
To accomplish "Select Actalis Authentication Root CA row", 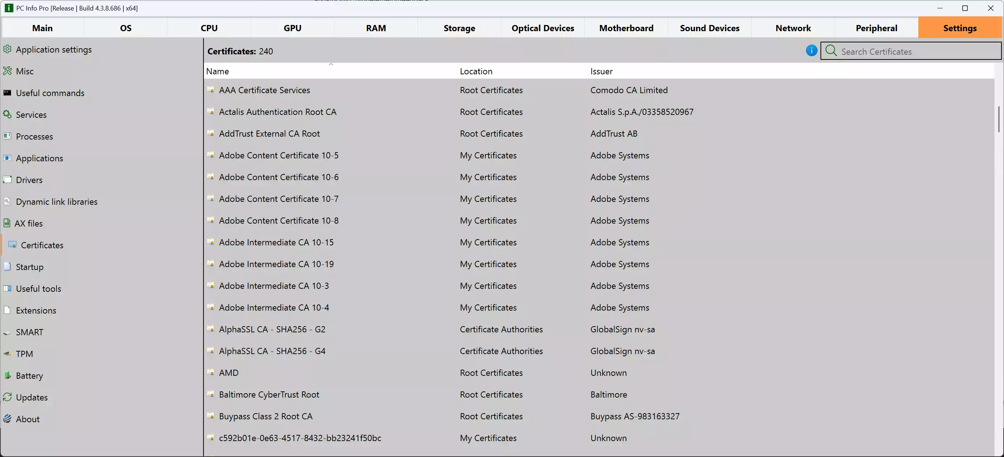I will pos(599,112).
